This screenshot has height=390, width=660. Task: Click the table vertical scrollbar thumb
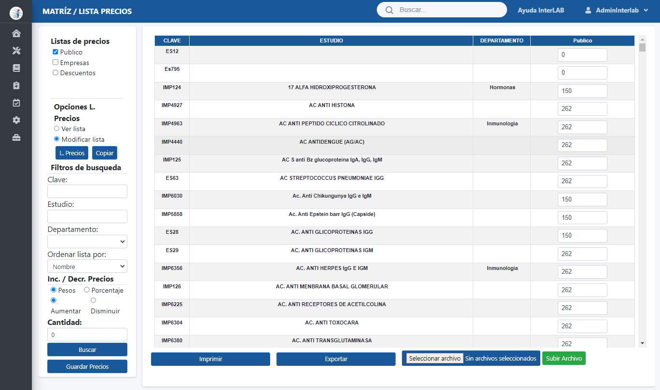(x=642, y=47)
